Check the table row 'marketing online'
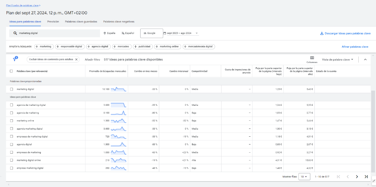 pyautogui.click(x=11, y=121)
